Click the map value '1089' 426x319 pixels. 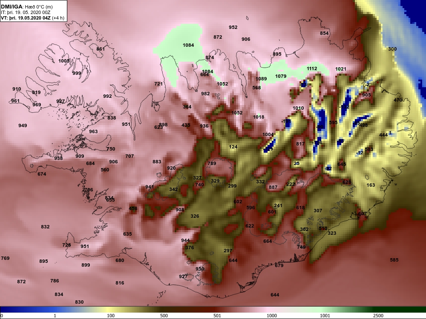261,79
